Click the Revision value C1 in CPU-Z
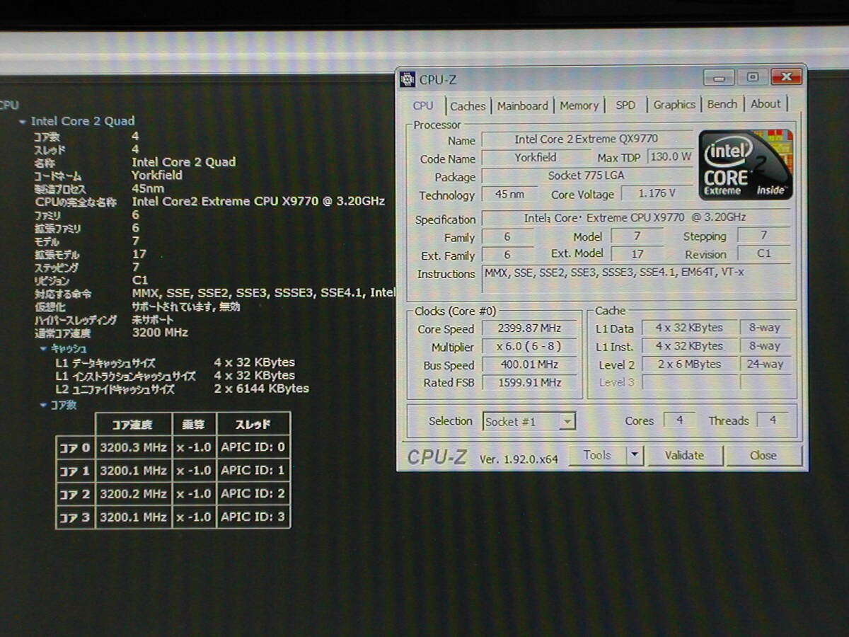Image resolution: width=849 pixels, height=637 pixels. click(763, 253)
